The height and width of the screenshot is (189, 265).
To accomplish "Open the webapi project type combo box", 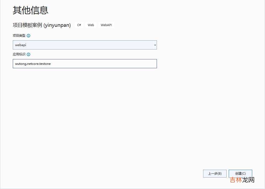I will (x=85, y=45).
